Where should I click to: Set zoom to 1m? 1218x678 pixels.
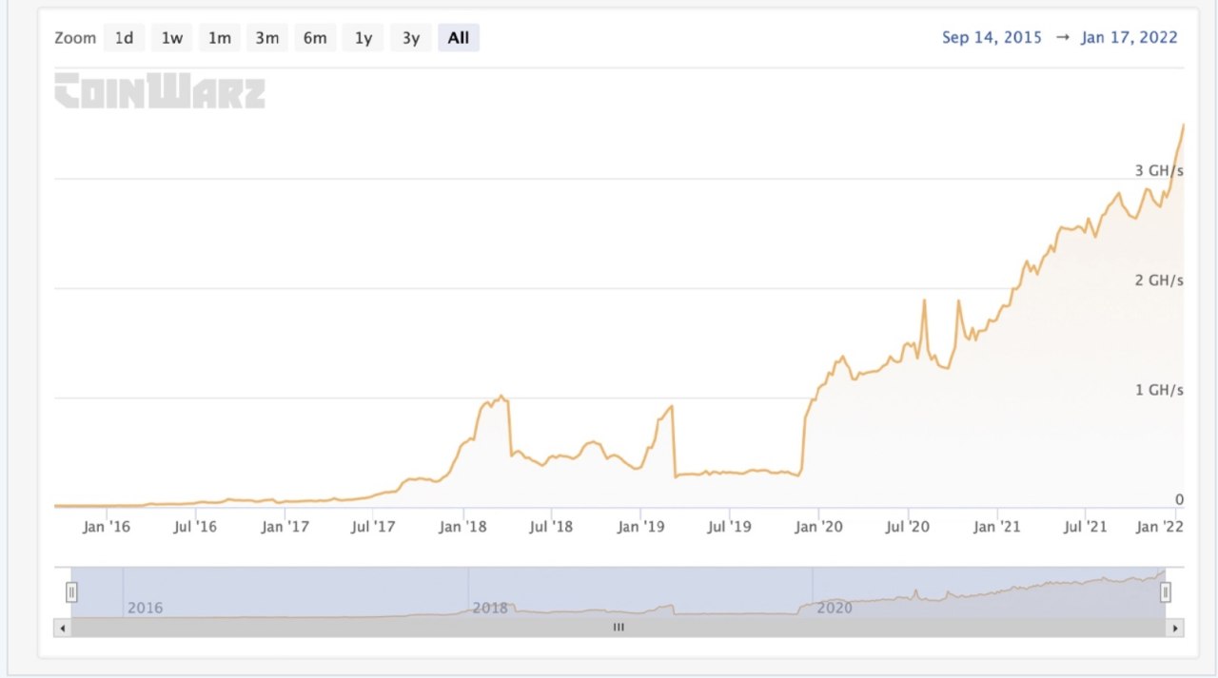click(x=219, y=38)
